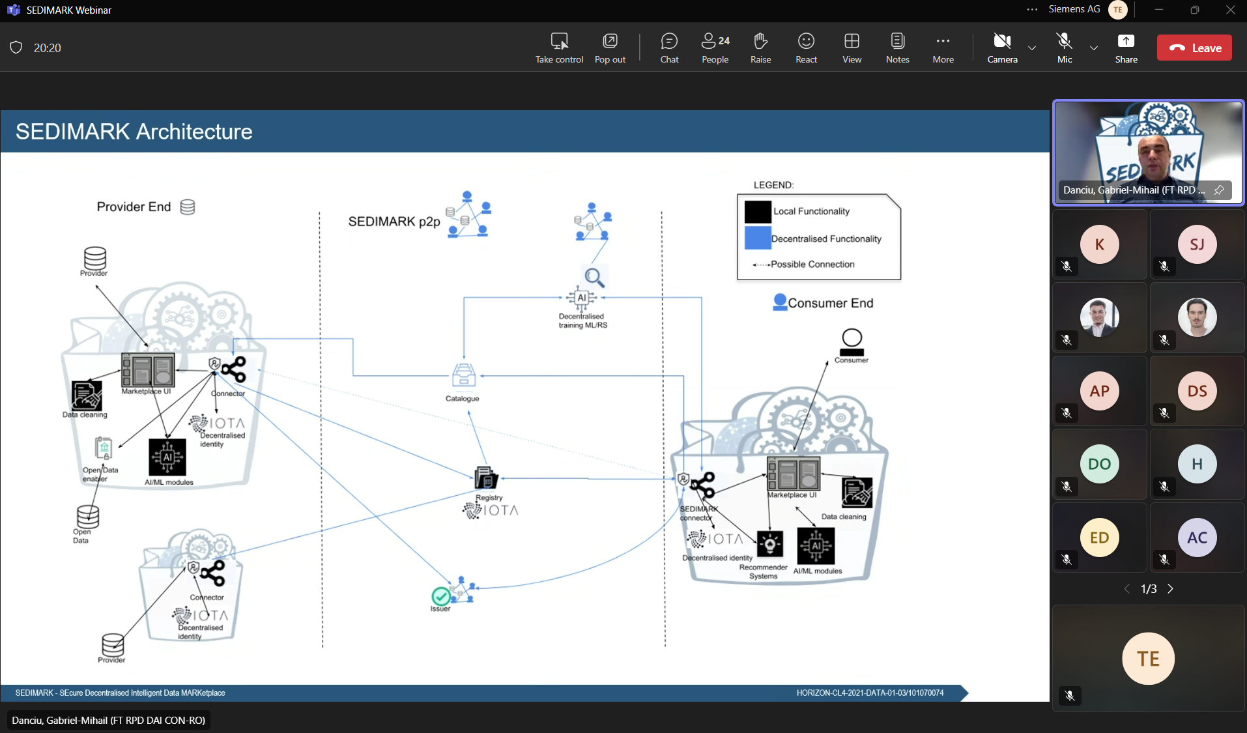Image resolution: width=1247 pixels, height=733 pixels.
Task: Click the Local Functionality black legend swatch
Action: [x=758, y=212]
